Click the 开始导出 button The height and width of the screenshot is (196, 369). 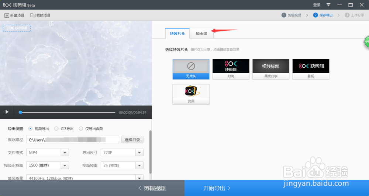pos(277,188)
